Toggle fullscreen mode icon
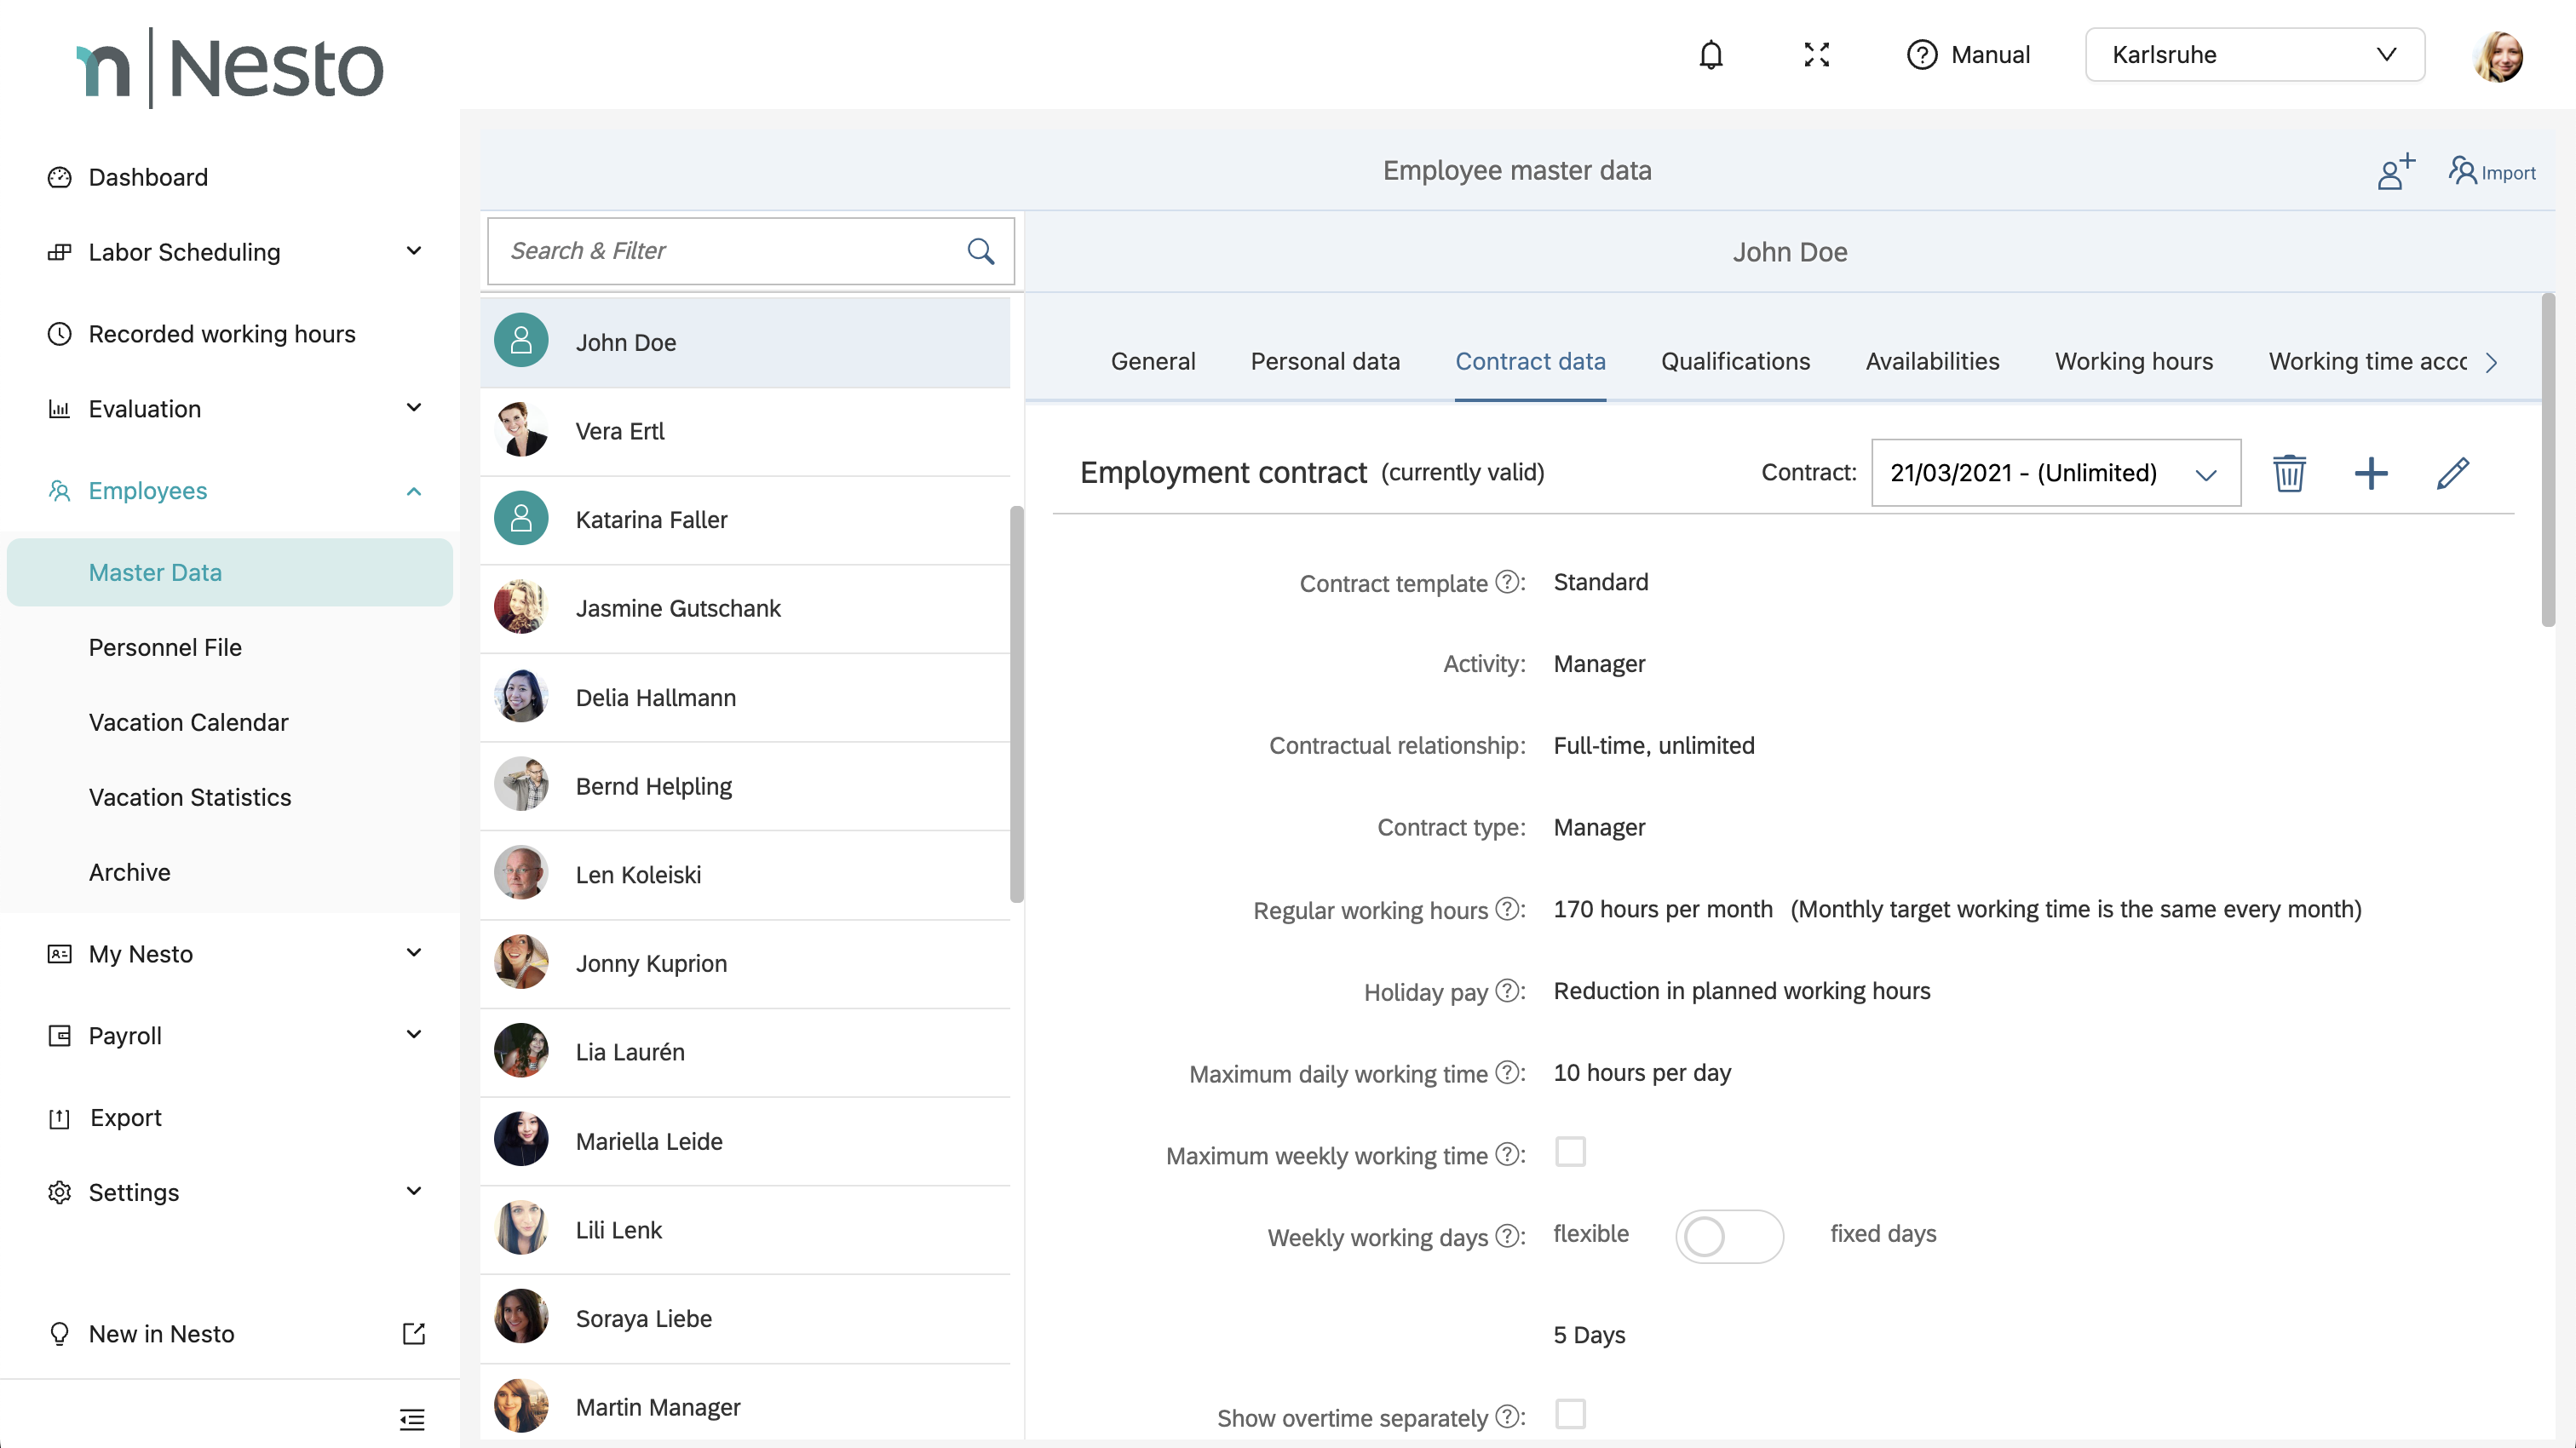The image size is (2576, 1448). pyautogui.click(x=1816, y=54)
